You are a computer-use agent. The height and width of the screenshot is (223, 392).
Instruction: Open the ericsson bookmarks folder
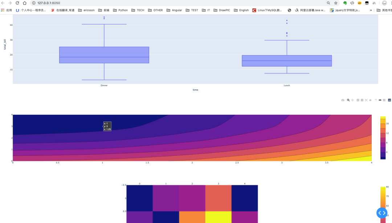(x=86, y=10)
